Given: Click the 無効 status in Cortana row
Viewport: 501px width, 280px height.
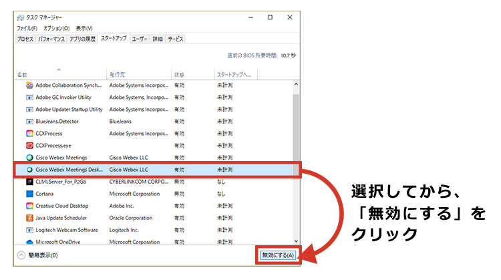Looking at the screenshot, I should coord(179,194).
